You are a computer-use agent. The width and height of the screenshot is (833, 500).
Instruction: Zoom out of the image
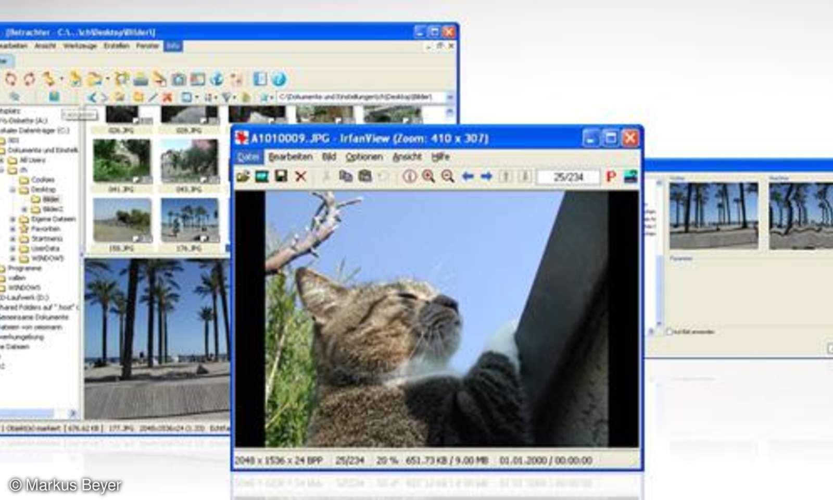tap(447, 176)
